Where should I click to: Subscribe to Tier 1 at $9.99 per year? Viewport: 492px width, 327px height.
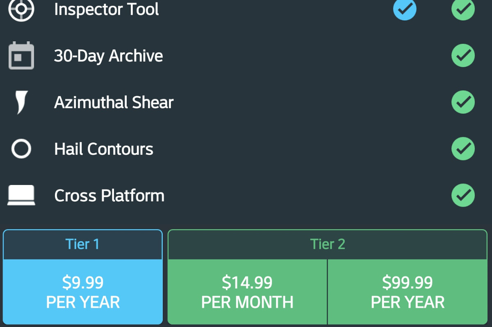(x=83, y=292)
